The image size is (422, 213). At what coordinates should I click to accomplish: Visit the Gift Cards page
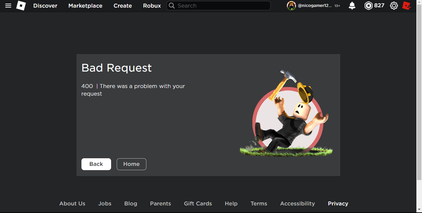[x=198, y=203]
